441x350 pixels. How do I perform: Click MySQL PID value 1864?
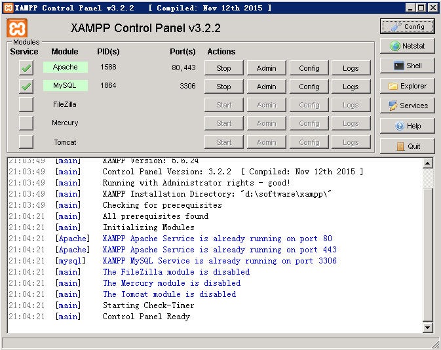(x=108, y=85)
